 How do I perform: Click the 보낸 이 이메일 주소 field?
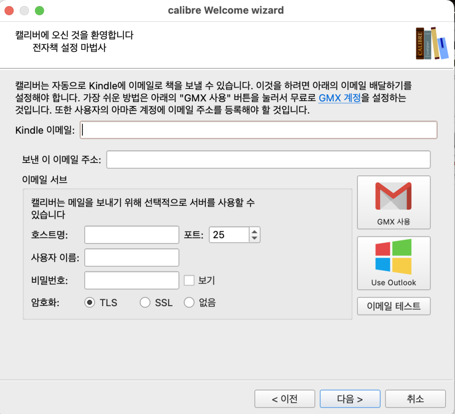click(x=268, y=160)
